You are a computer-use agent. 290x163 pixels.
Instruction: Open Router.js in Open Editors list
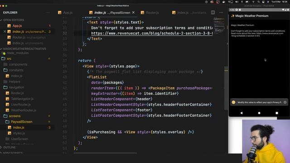click(x=27, y=37)
